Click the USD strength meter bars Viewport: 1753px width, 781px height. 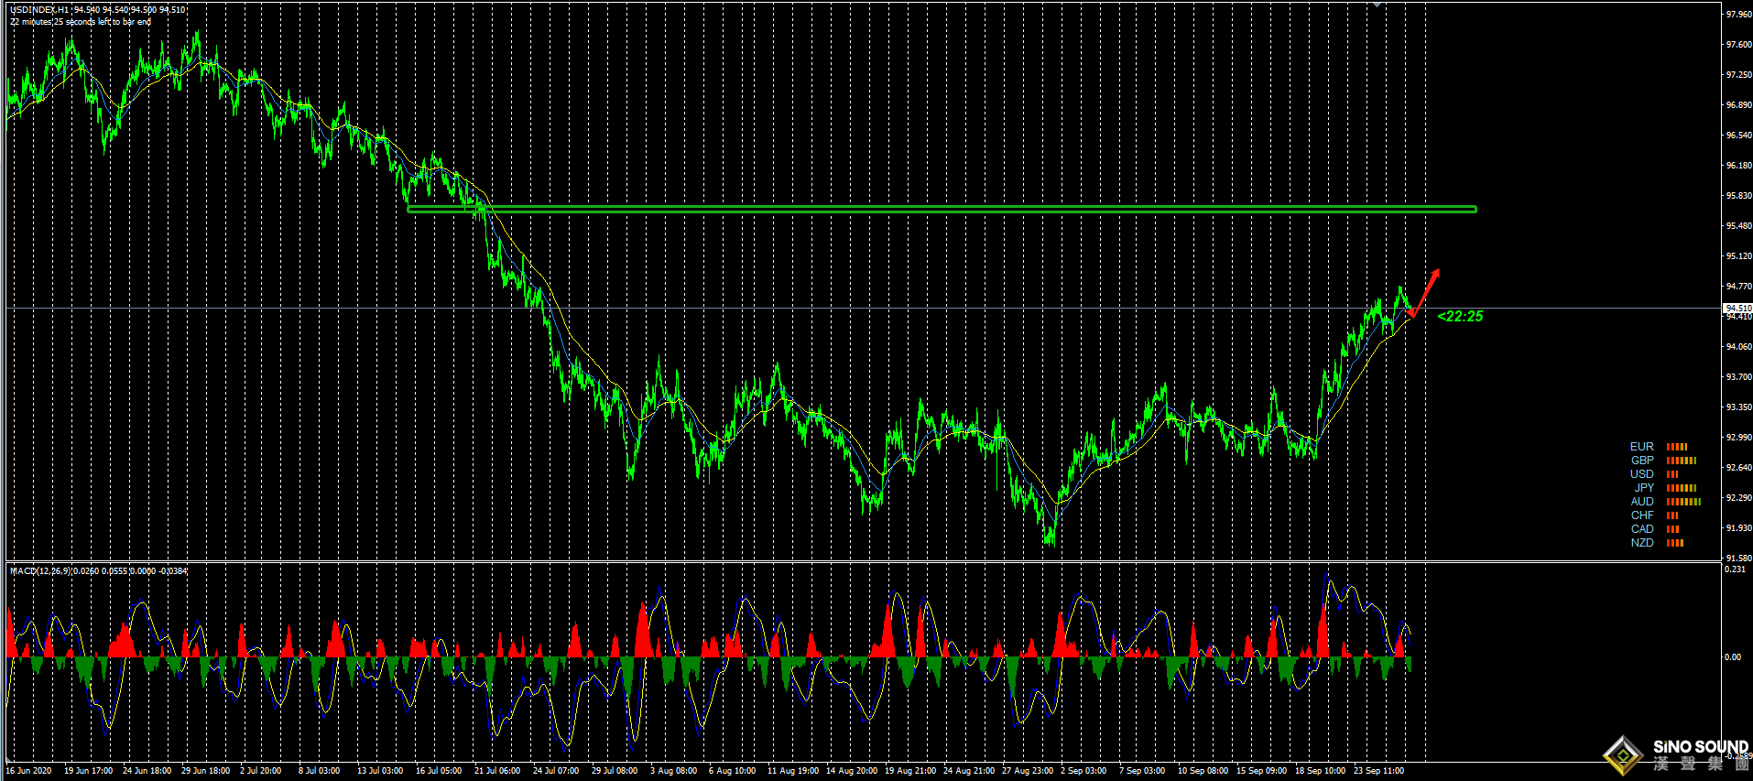[1671, 474]
